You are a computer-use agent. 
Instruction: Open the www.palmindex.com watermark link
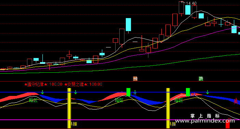(205, 121)
